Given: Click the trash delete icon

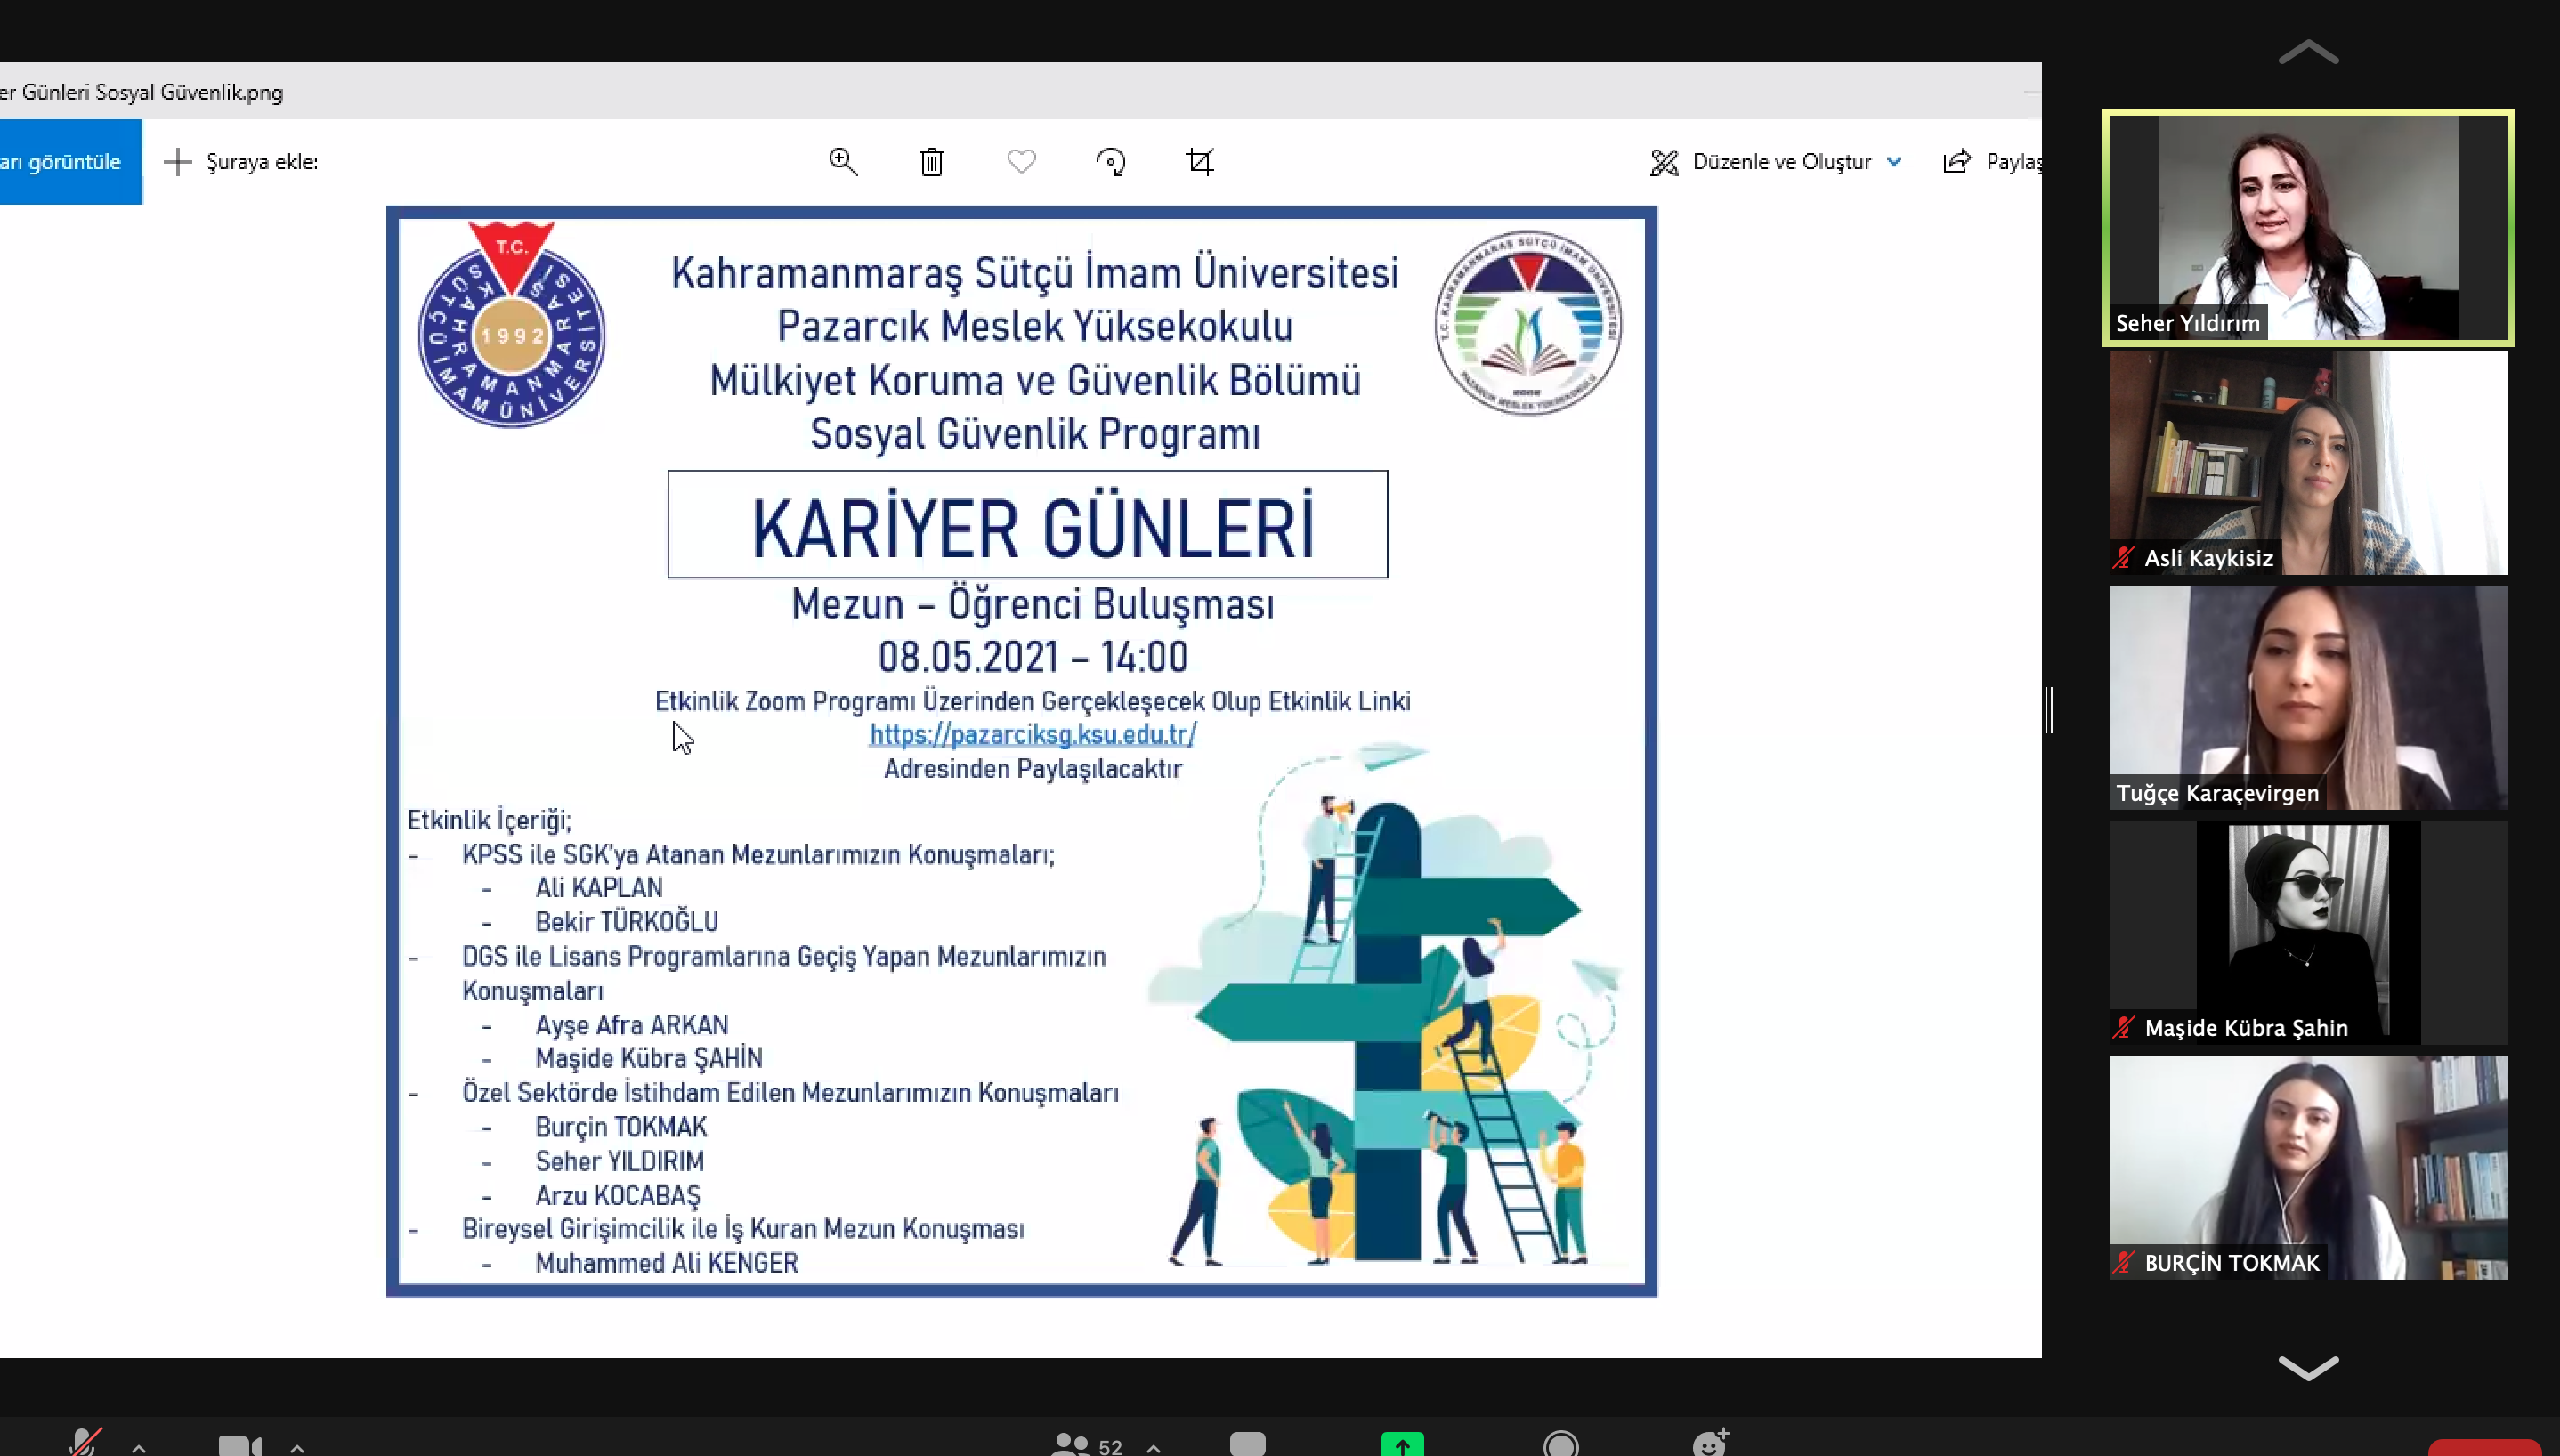Looking at the screenshot, I should point(931,161).
